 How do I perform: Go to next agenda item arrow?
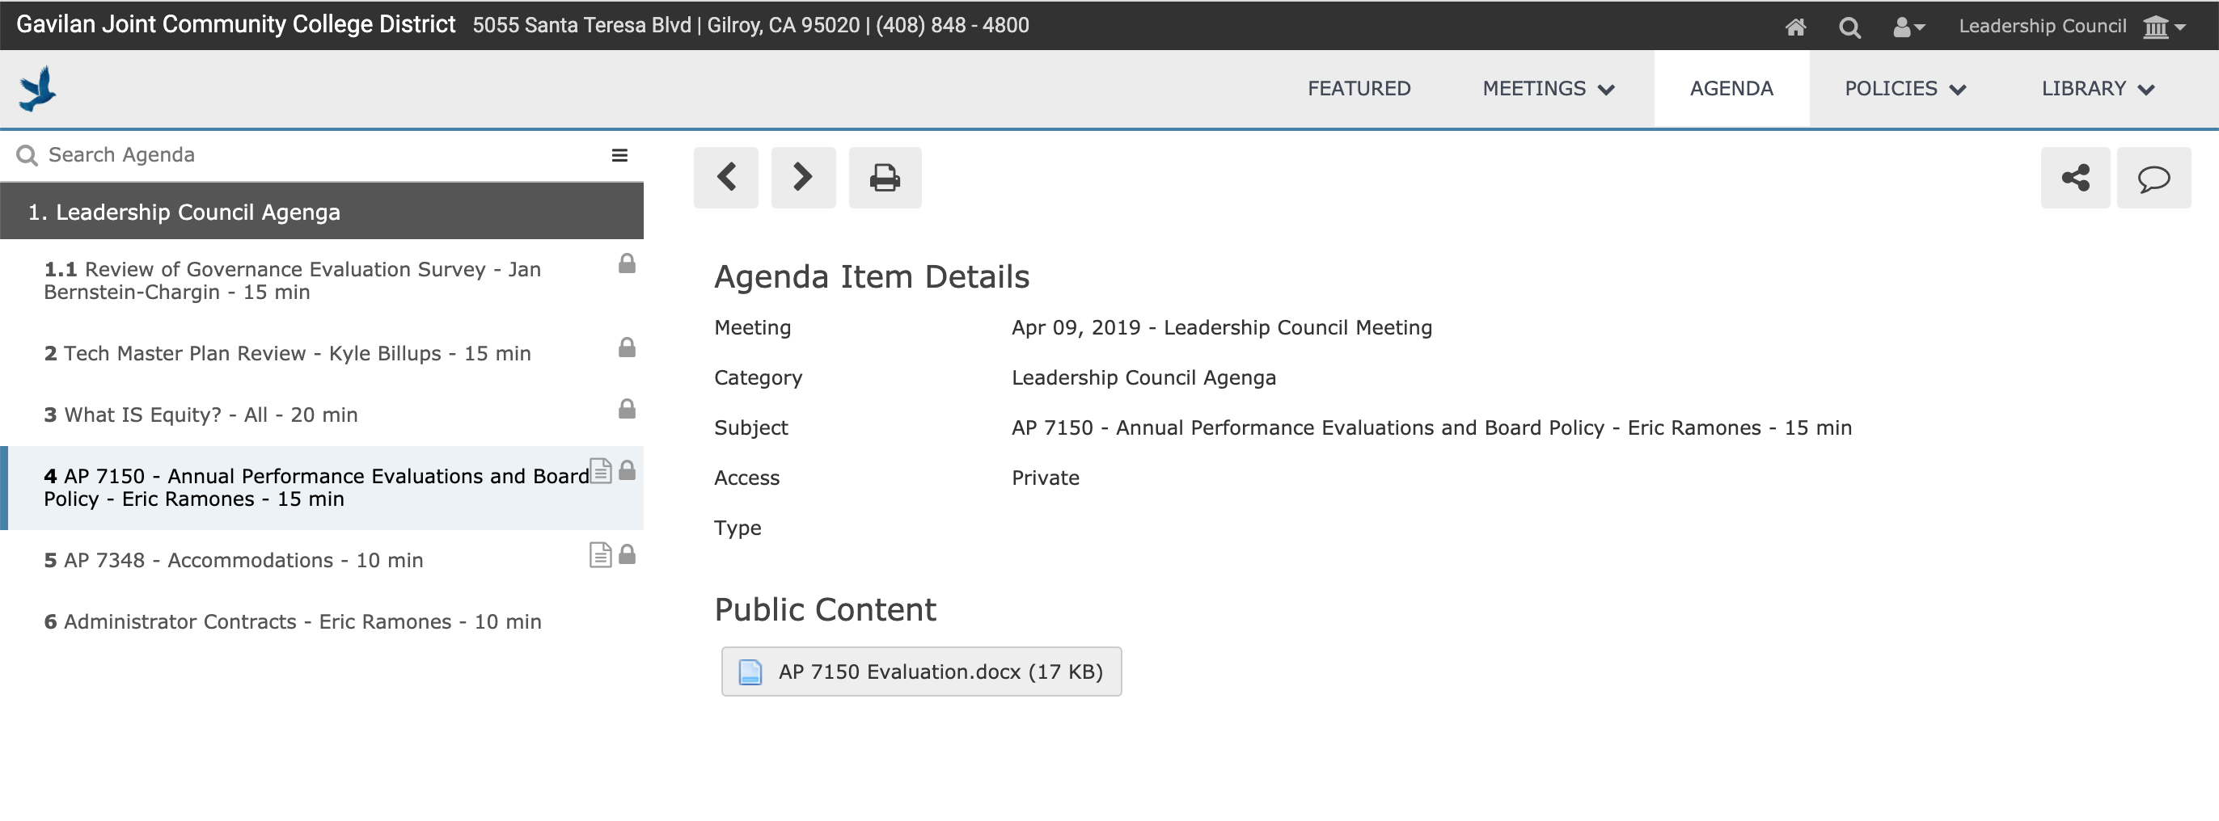click(802, 177)
